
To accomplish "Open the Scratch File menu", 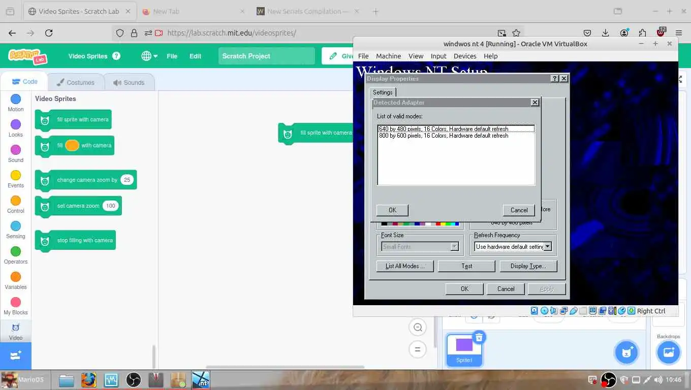I will click(172, 56).
